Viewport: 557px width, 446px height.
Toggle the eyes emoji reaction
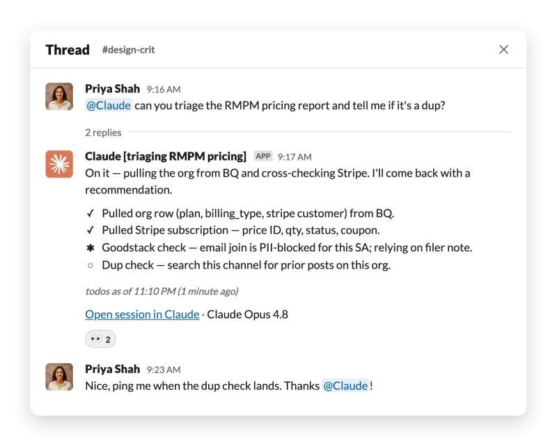coord(100,339)
